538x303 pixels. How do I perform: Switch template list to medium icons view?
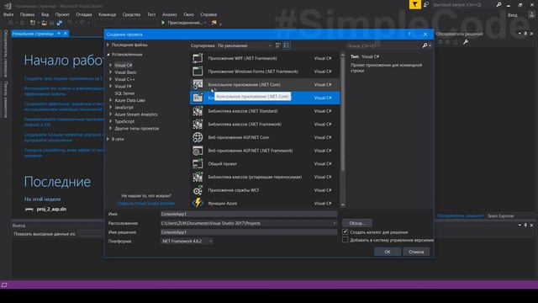point(278,45)
